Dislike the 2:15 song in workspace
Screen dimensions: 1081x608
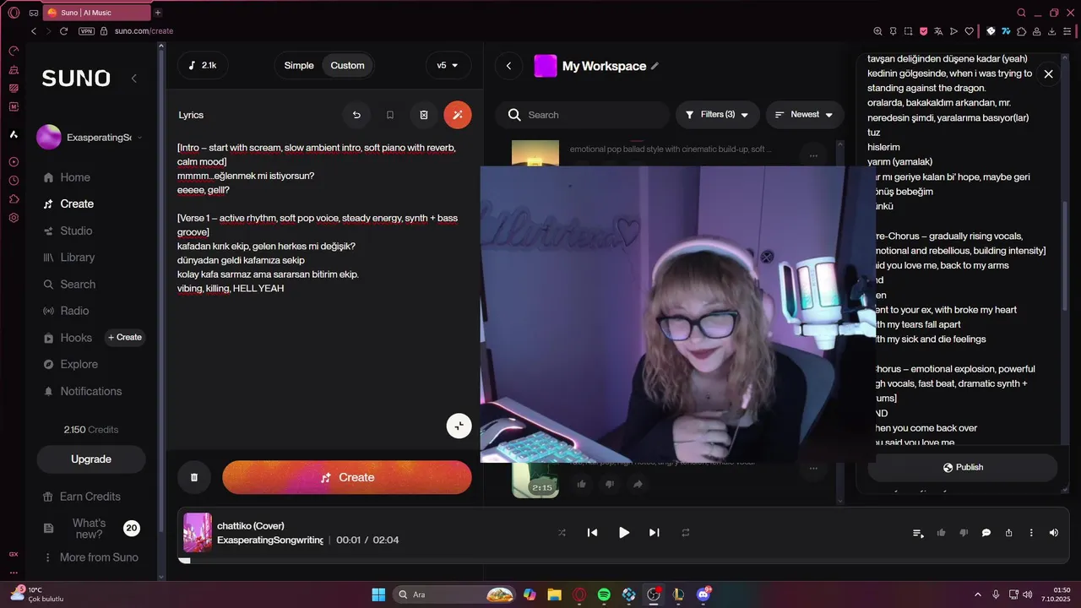[x=610, y=484]
